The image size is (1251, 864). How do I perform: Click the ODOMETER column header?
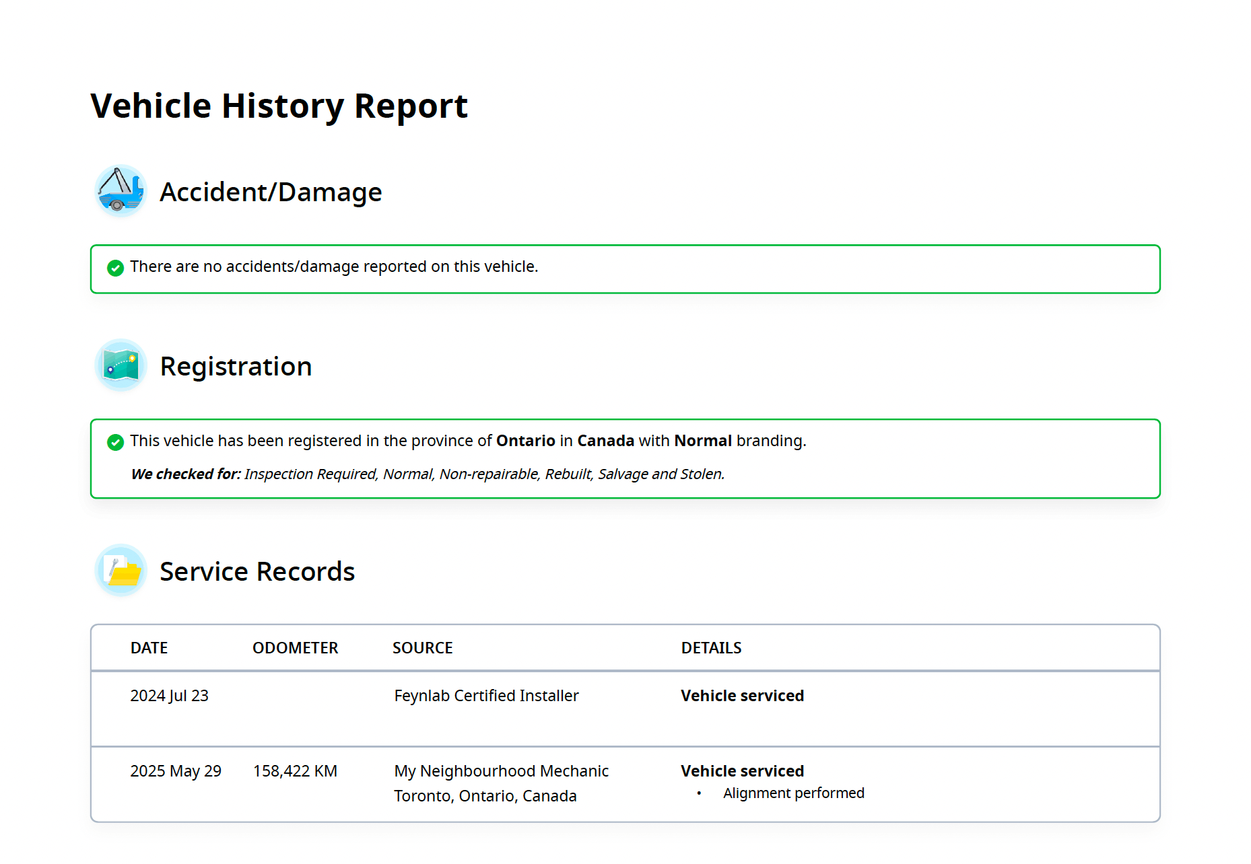pyautogui.click(x=295, y=648)
